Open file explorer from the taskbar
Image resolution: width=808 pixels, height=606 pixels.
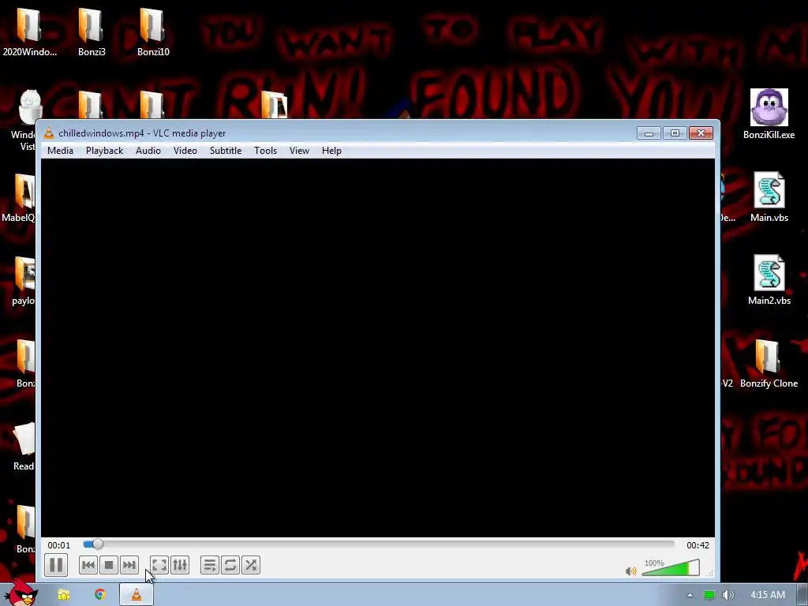point(64,595)
